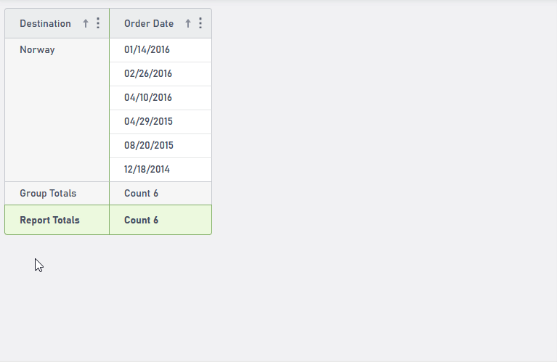Click Count 6 in Group Totals row

pyautogui.click(x=141, y=194)
